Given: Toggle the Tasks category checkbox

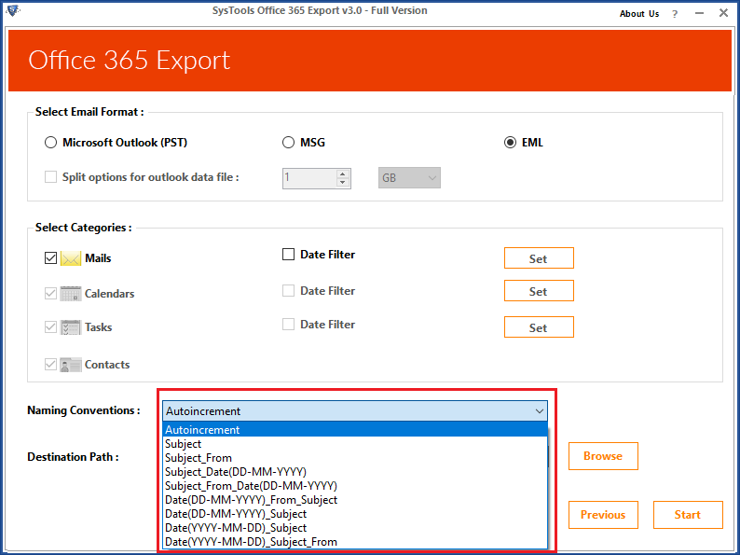Looking at the screenshot, I should [x=50, y=327].
